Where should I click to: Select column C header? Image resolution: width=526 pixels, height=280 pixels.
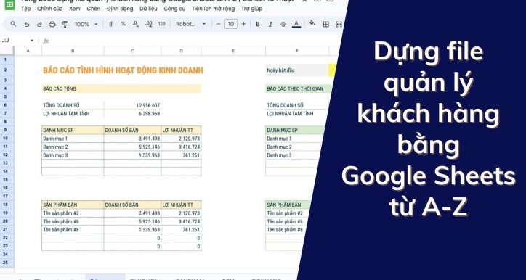click(x=132, y=51)
